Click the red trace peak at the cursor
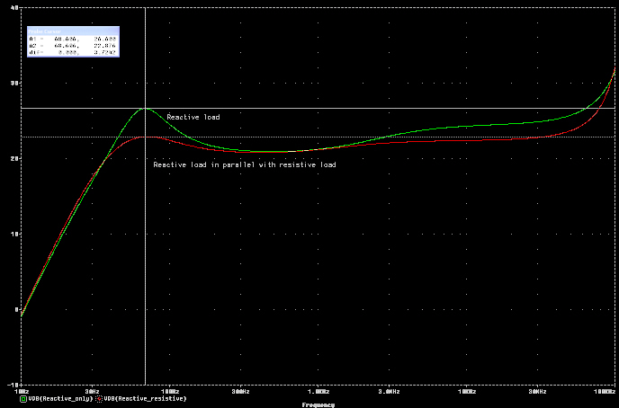Screen dimensions: 619x408 (x=145, y=137)
